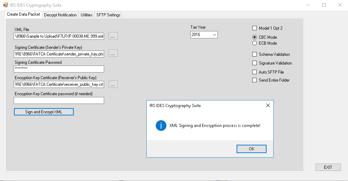Toggle the Send Entire Folder checkbox
Image resolution: width=348 pixels, height=181 pixels.
[255, 80]
